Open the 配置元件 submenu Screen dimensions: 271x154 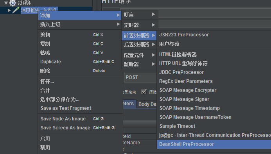click(139, 55)
